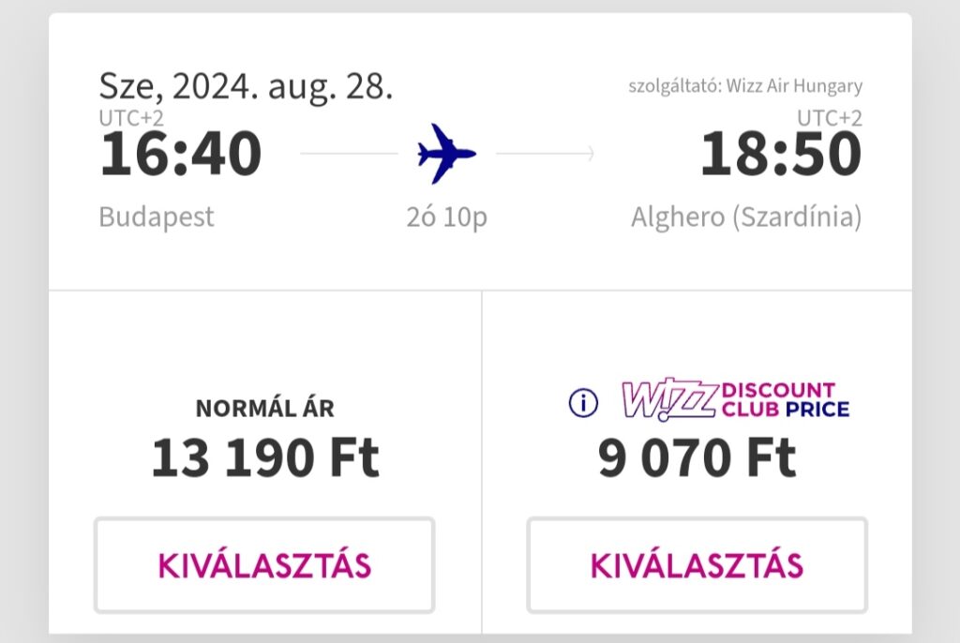Click the 2ó 10p flight duration

447,217
